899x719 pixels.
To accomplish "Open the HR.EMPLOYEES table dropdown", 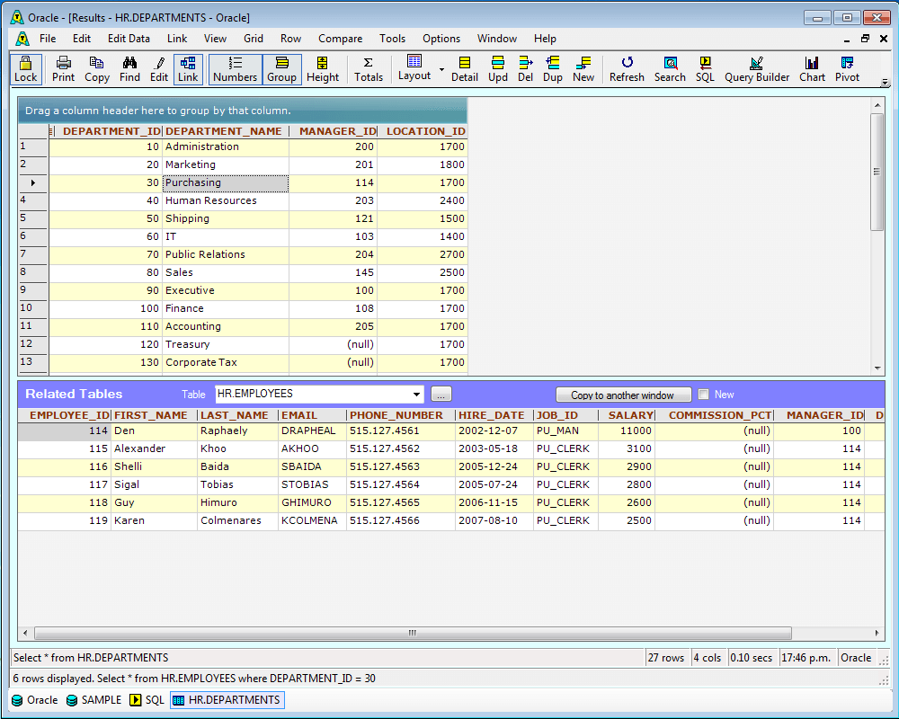I will [416, 395].
